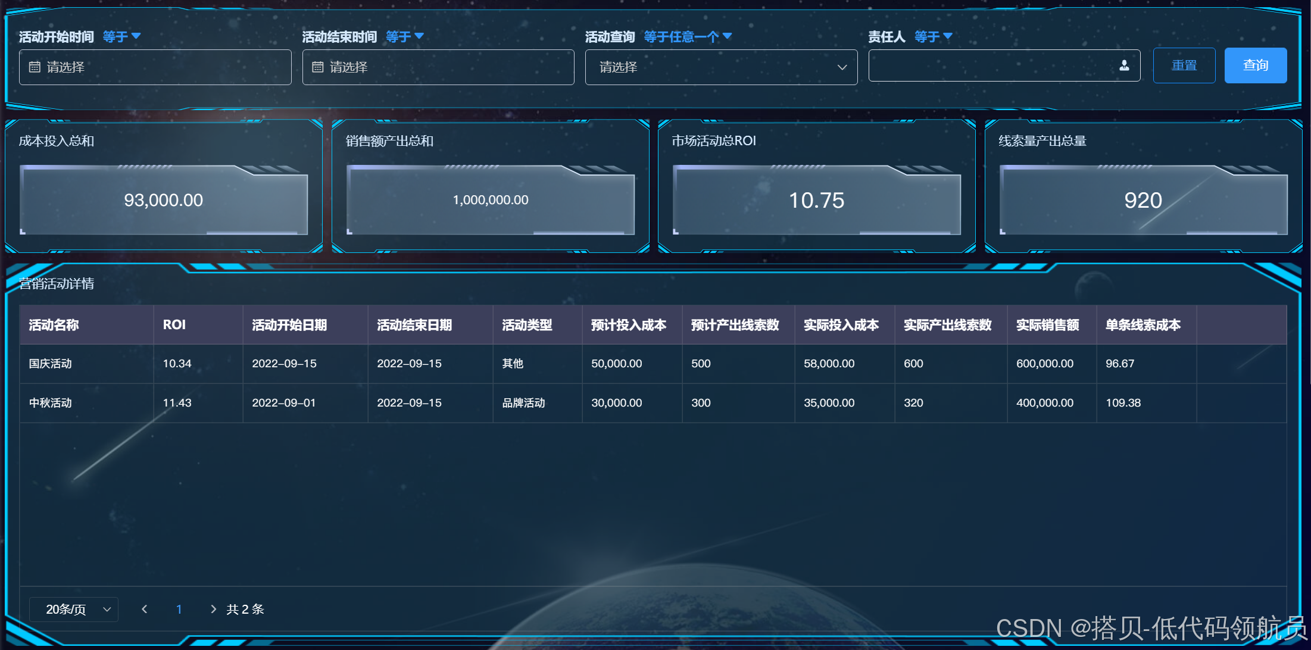1311x650 pixels.
Task: Click calendar icon in 活动开始时间 field
Action: 35,67
